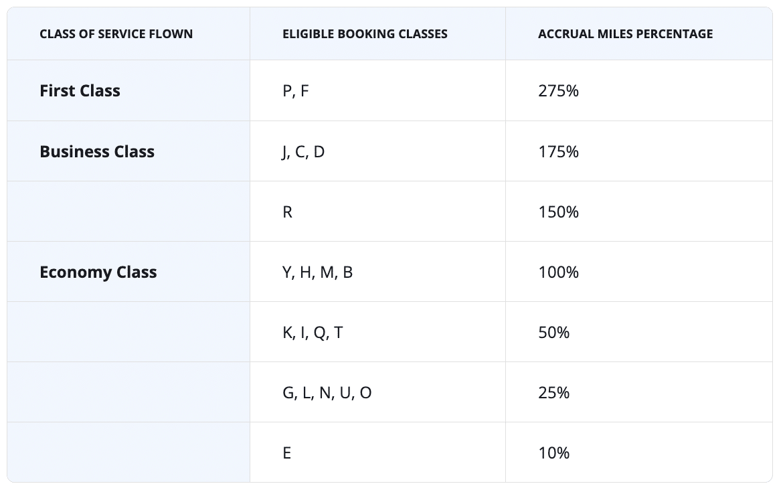Viewport: 783px width, 490px height.
Task: Click the booking class E cell
Action: pyautogui.click(x=287, y=453)
